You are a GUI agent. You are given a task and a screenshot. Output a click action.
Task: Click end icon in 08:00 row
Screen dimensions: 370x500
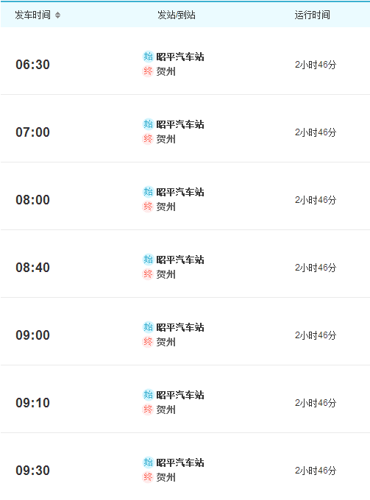[148, 207]
